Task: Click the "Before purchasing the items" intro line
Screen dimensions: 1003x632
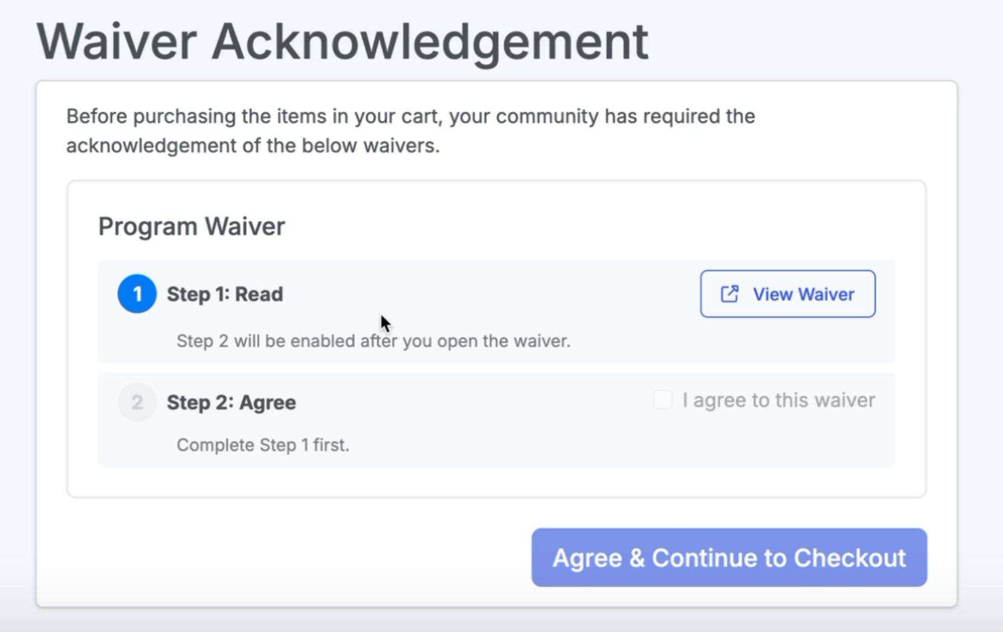Action: pyautogui.click(x=410, y=116)
